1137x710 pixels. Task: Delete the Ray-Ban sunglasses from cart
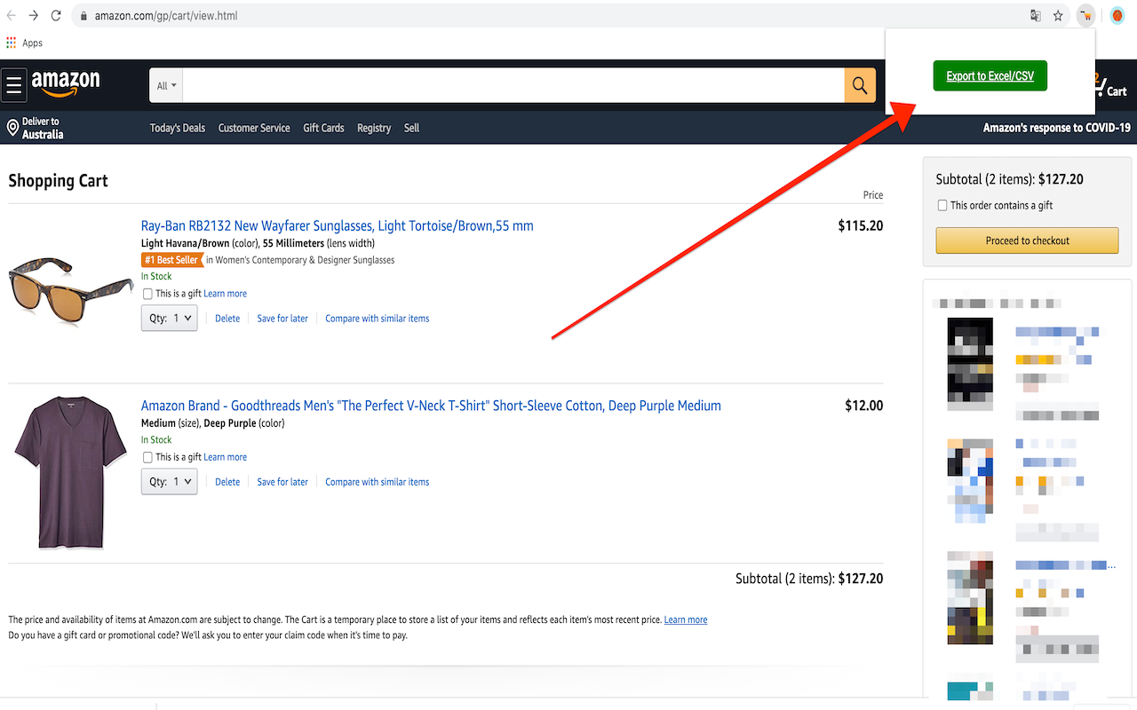(x=227, y=319)
